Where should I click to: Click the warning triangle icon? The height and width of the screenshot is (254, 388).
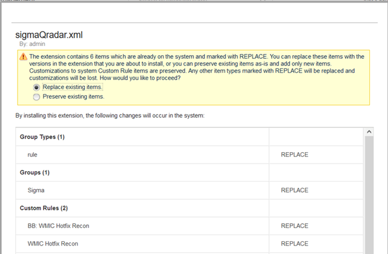23,56
